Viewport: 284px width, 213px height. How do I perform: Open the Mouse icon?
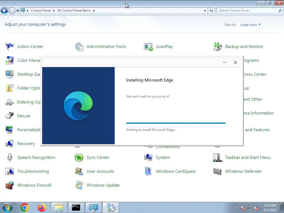point(10,116)
